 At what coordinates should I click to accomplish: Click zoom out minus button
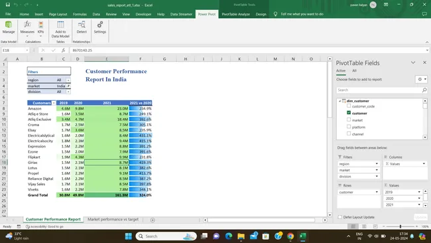384,226
